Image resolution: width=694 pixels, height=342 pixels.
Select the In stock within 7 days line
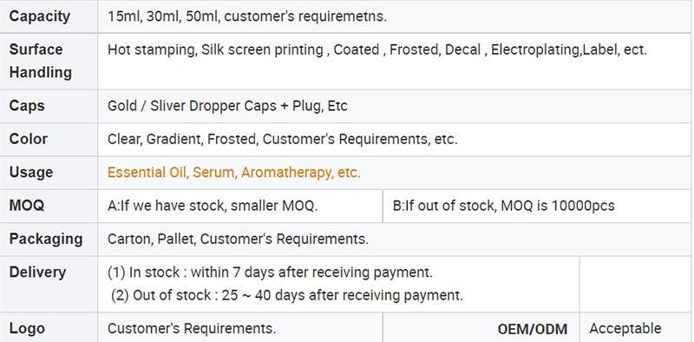click(270, 272)
